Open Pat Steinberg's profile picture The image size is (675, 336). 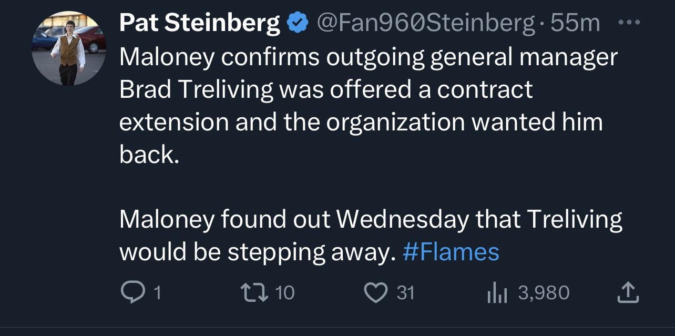(x=69, y=49)
